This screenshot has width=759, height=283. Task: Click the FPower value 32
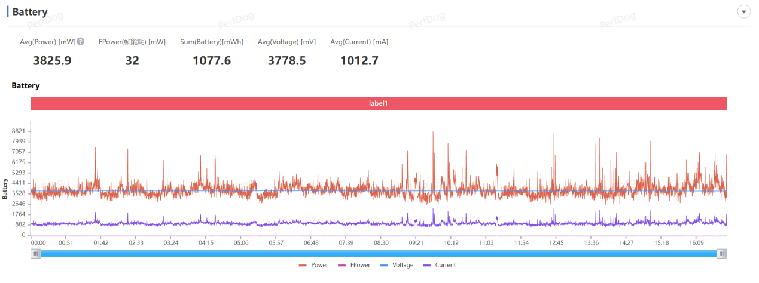click(x=132, y=60)
